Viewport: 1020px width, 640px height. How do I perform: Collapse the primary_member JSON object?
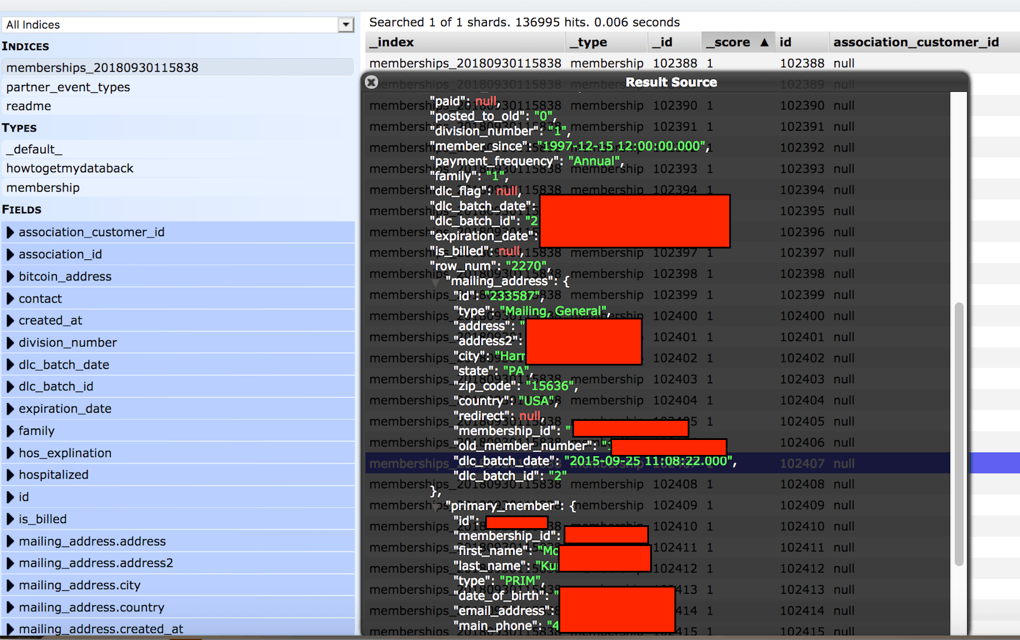pos(436,507)
